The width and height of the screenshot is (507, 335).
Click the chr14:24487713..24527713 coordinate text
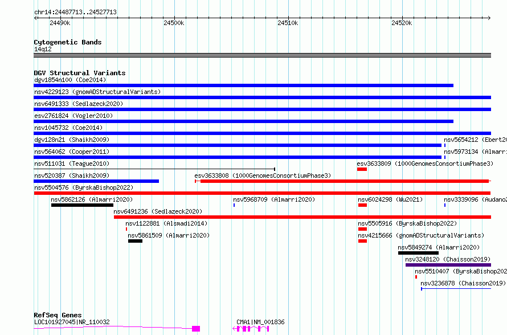75,12
